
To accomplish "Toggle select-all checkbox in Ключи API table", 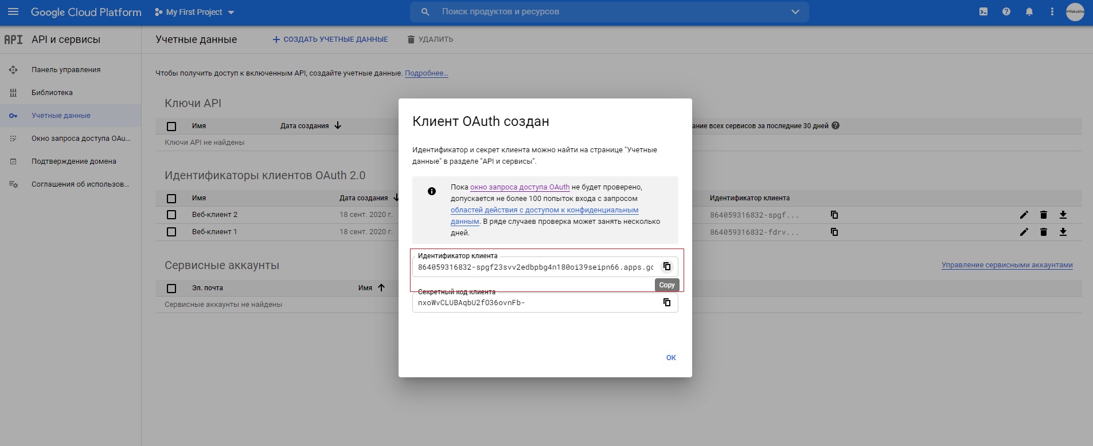I will click(x=171, y=127).
